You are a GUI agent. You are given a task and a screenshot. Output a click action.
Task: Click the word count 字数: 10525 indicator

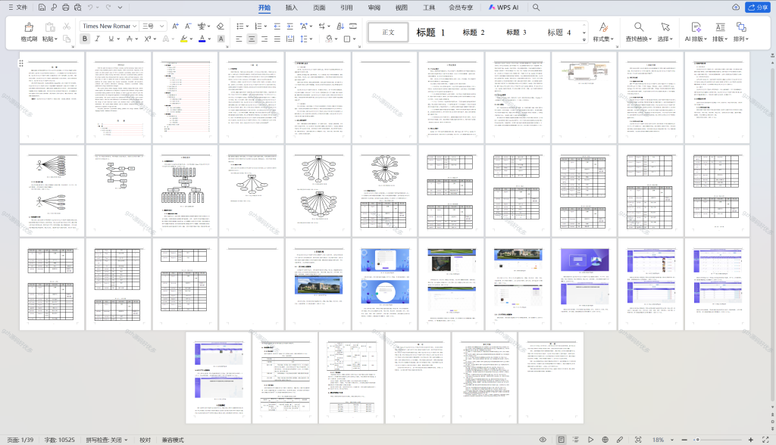[59, 440]
